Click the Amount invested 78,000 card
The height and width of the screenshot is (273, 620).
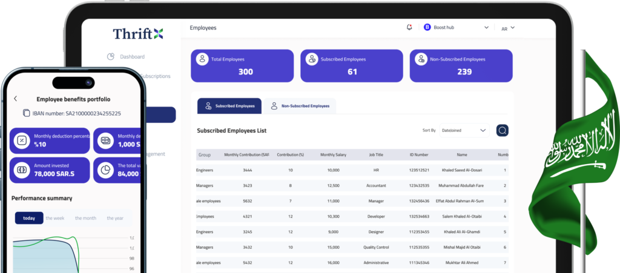[x=50, y=170]
